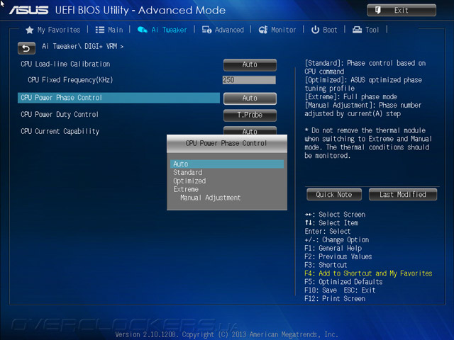Screen dimensions: 454x340
Task: Open the Tool tab
Action: (x=365, y=30)
